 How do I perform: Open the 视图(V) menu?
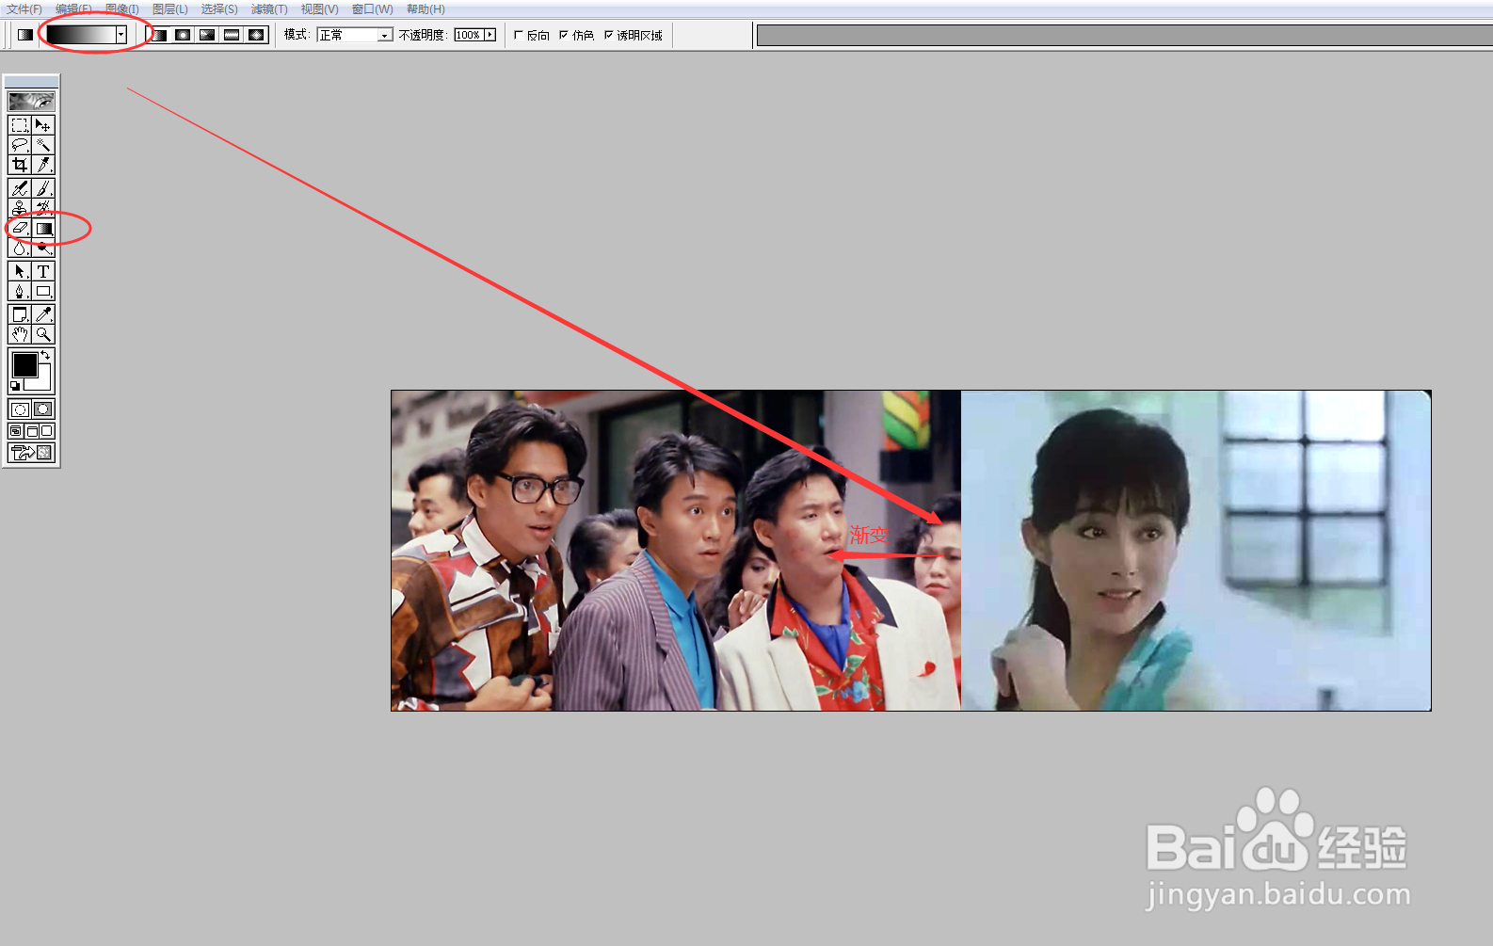[x=319, y=9]
